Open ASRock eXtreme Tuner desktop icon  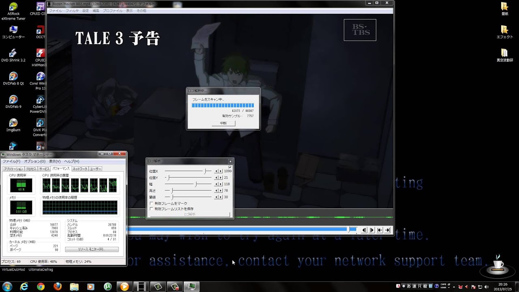click(x=13, y=11)
